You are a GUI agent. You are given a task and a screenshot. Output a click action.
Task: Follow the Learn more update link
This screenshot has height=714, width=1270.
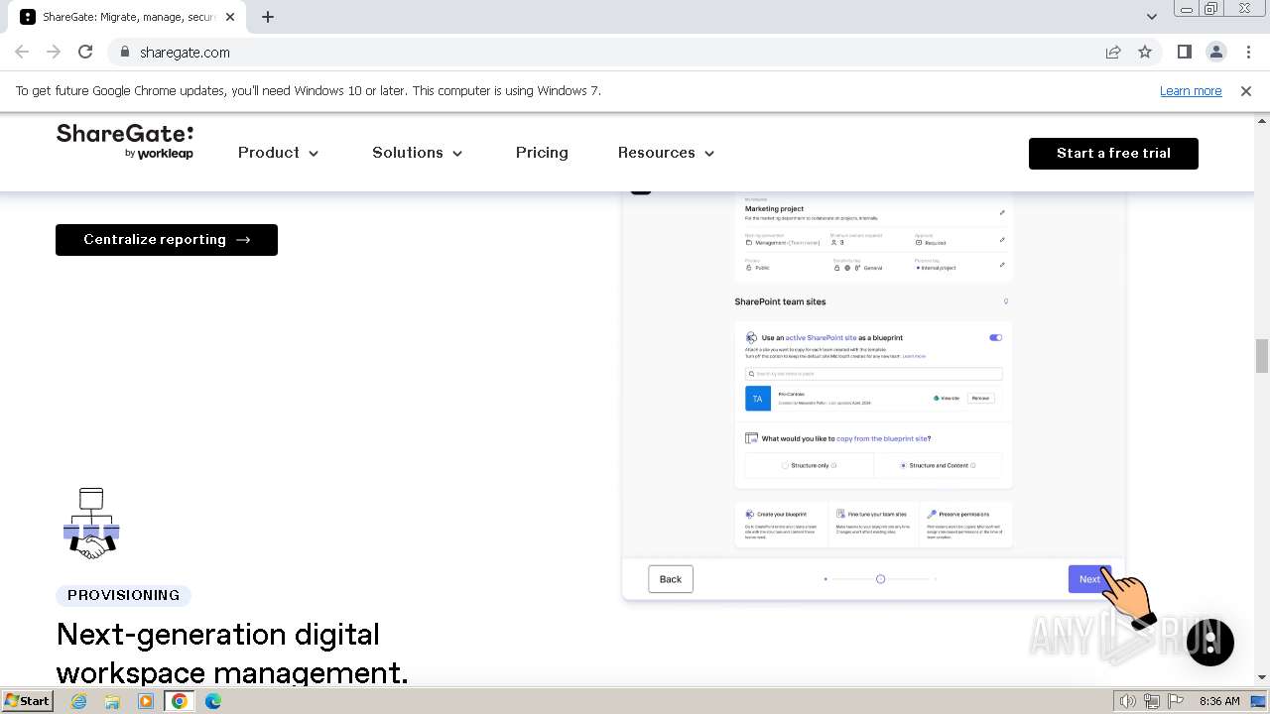(1191, 90)
